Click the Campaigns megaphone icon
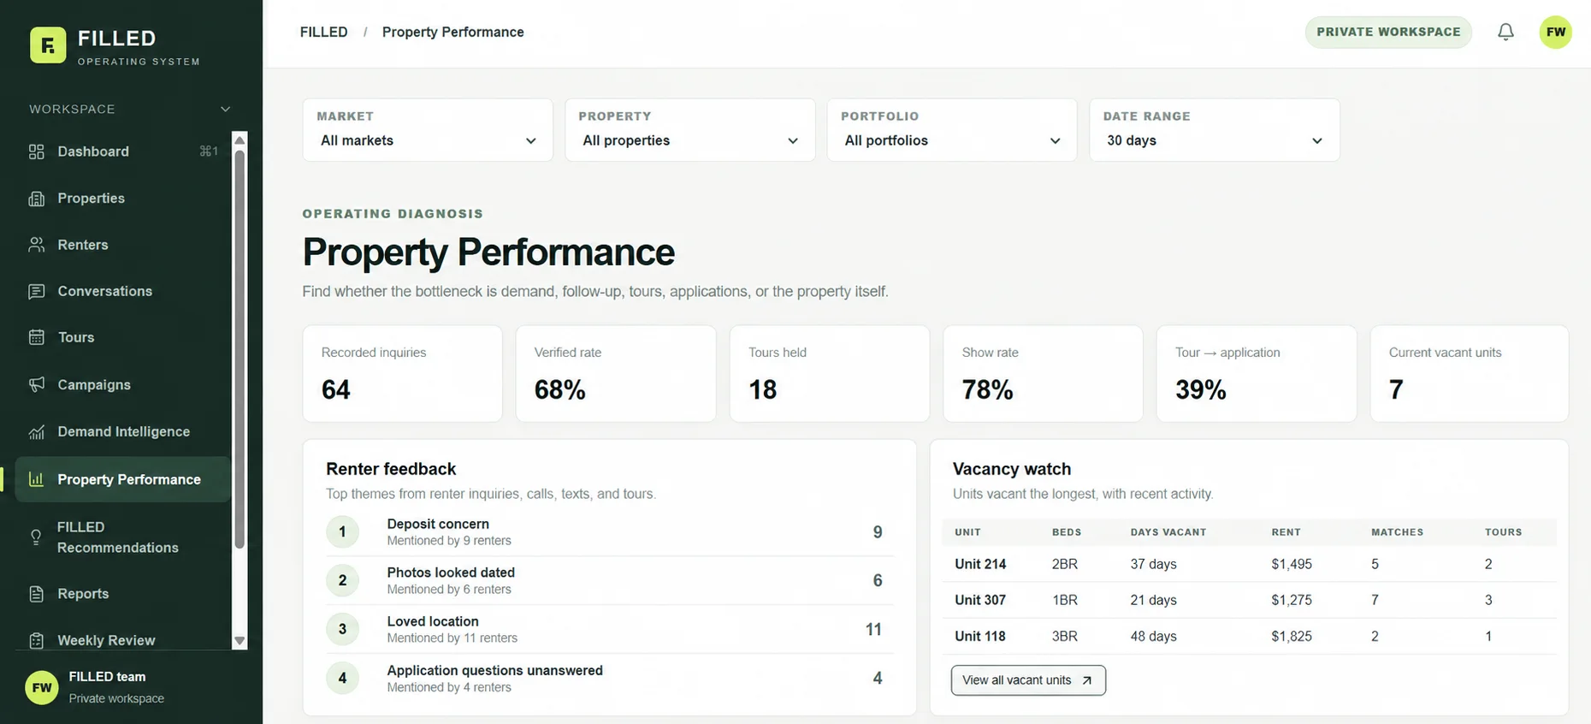The width and height of the screenshot is (1591, 724). click(36, 384)
